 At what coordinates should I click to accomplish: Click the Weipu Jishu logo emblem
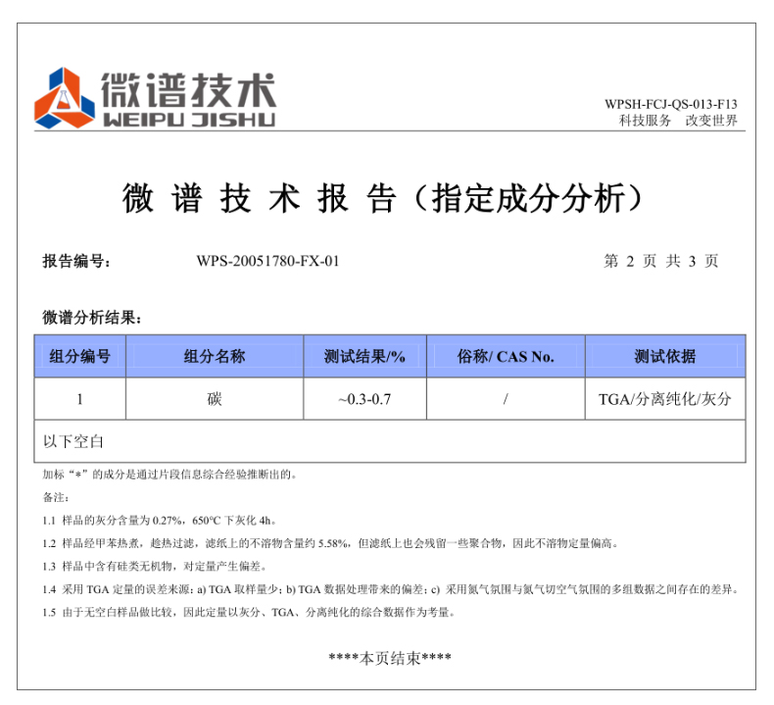point(64,98)
